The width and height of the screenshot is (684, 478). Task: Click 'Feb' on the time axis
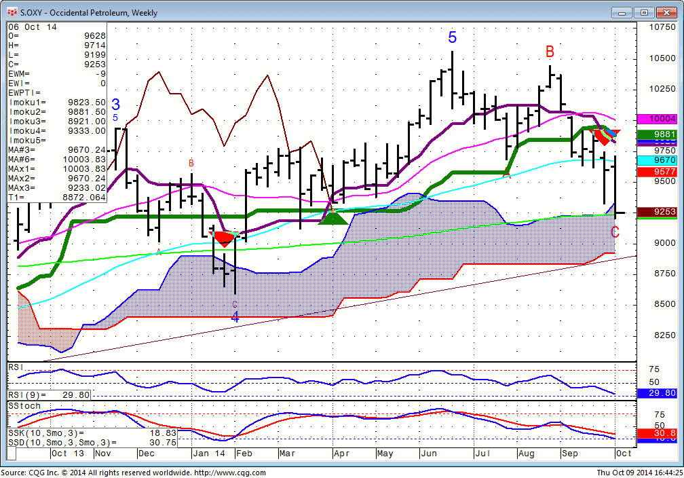click(244, 454)
